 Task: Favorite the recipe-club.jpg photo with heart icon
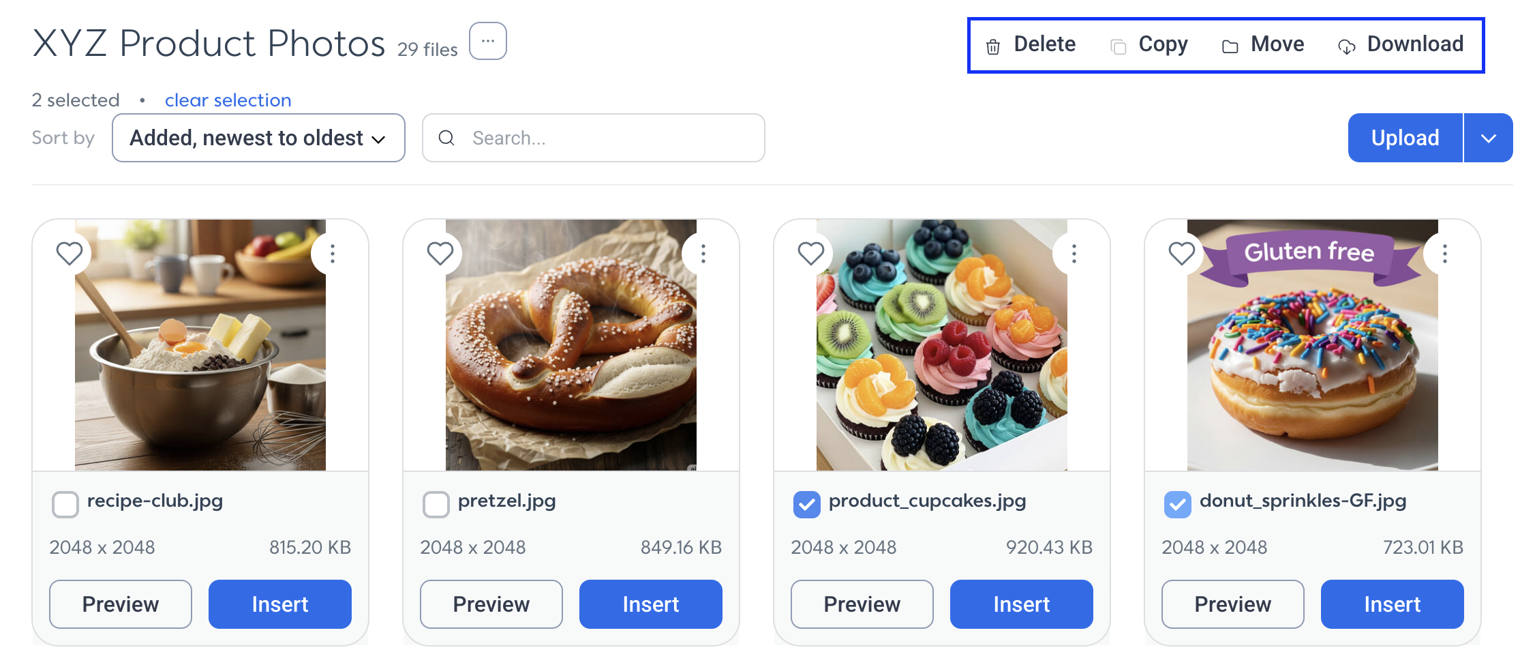[70, 254]
